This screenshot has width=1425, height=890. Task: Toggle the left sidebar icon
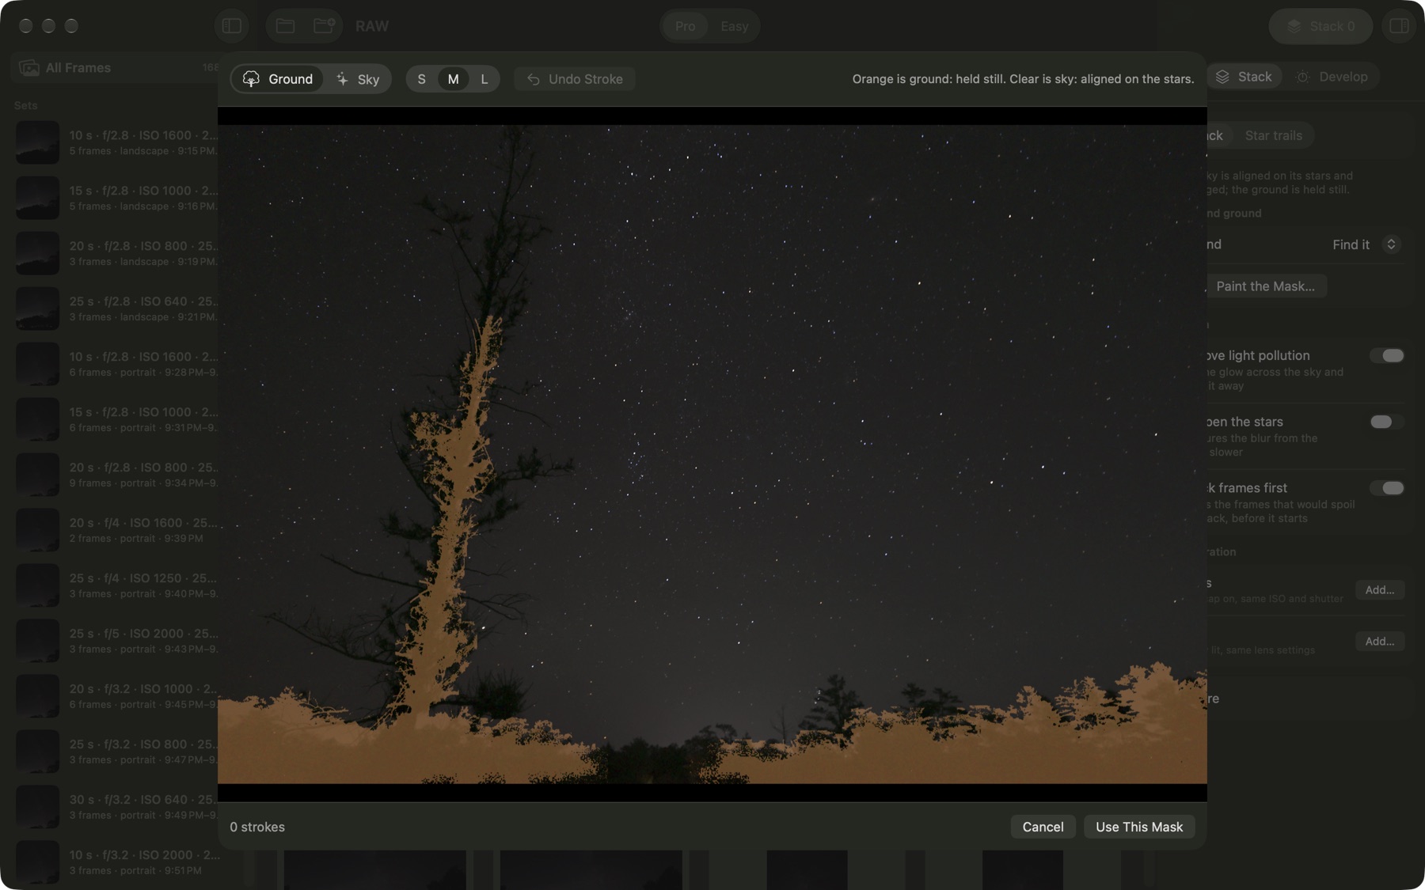click(x=232, y=26)
